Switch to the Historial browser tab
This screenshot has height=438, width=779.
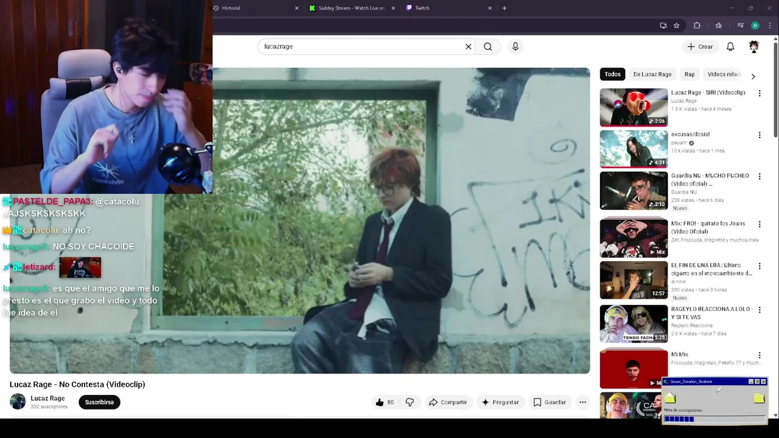click(256, 8)
